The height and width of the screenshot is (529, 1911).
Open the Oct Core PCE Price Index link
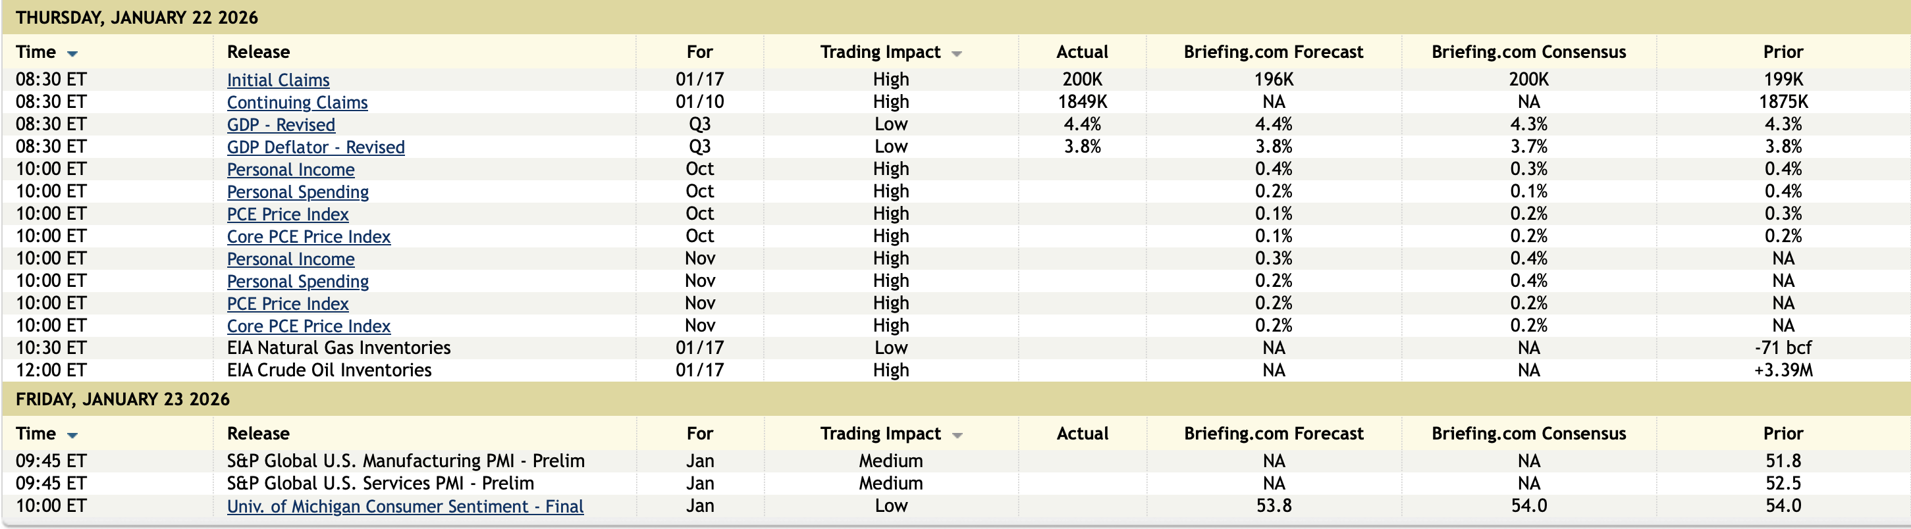pos(309,237)
